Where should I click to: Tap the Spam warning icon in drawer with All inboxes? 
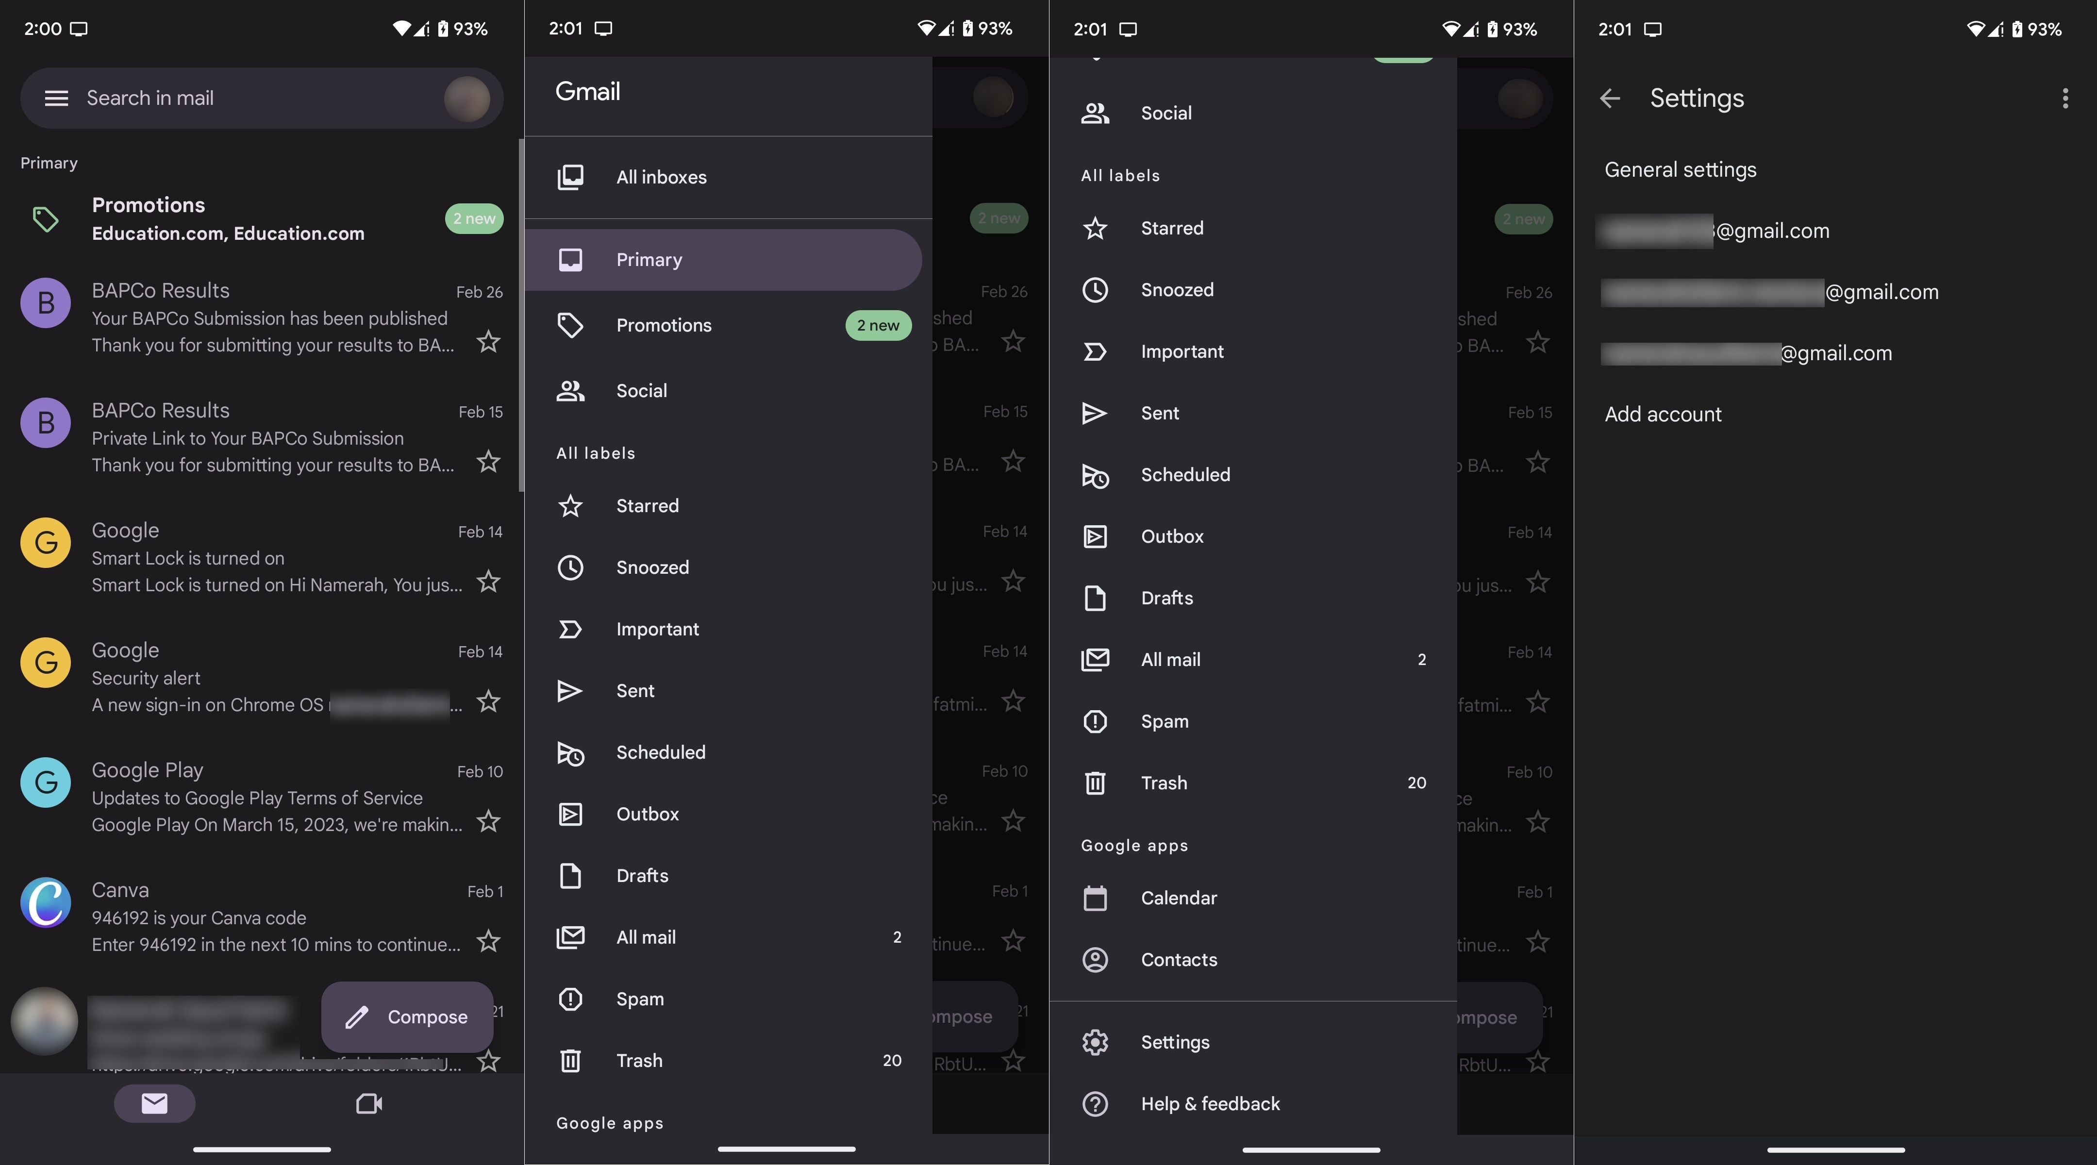571,999
